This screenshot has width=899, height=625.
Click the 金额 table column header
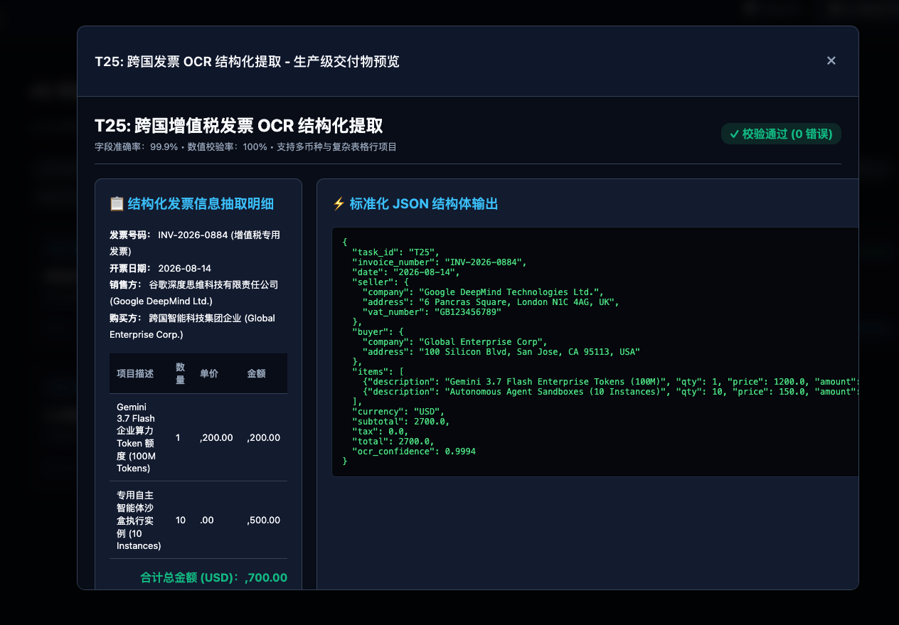[256, 373]
